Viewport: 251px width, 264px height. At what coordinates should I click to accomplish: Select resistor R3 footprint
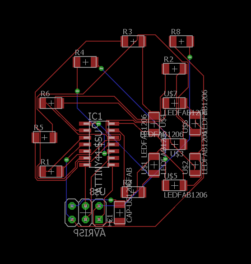(x=133, y=42)
